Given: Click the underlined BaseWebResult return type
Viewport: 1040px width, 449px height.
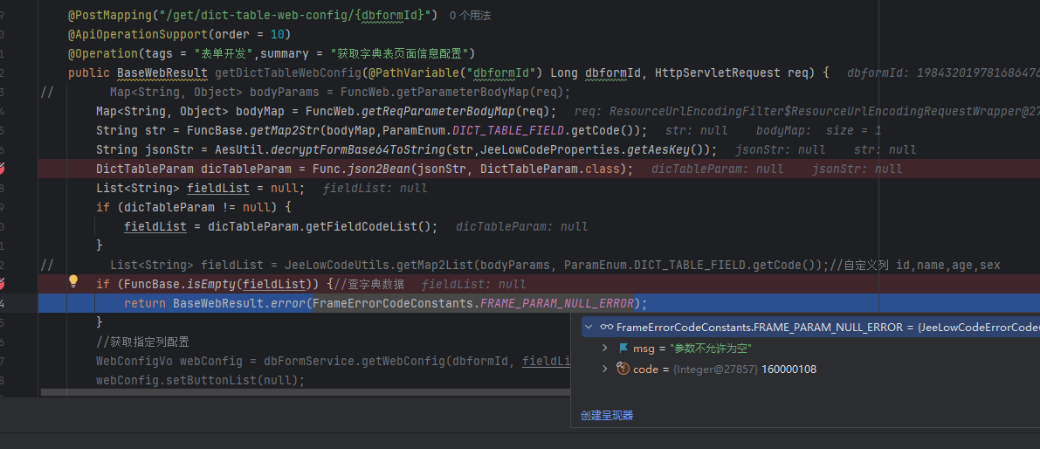Looking at the screenshot, I should (162, 73).
